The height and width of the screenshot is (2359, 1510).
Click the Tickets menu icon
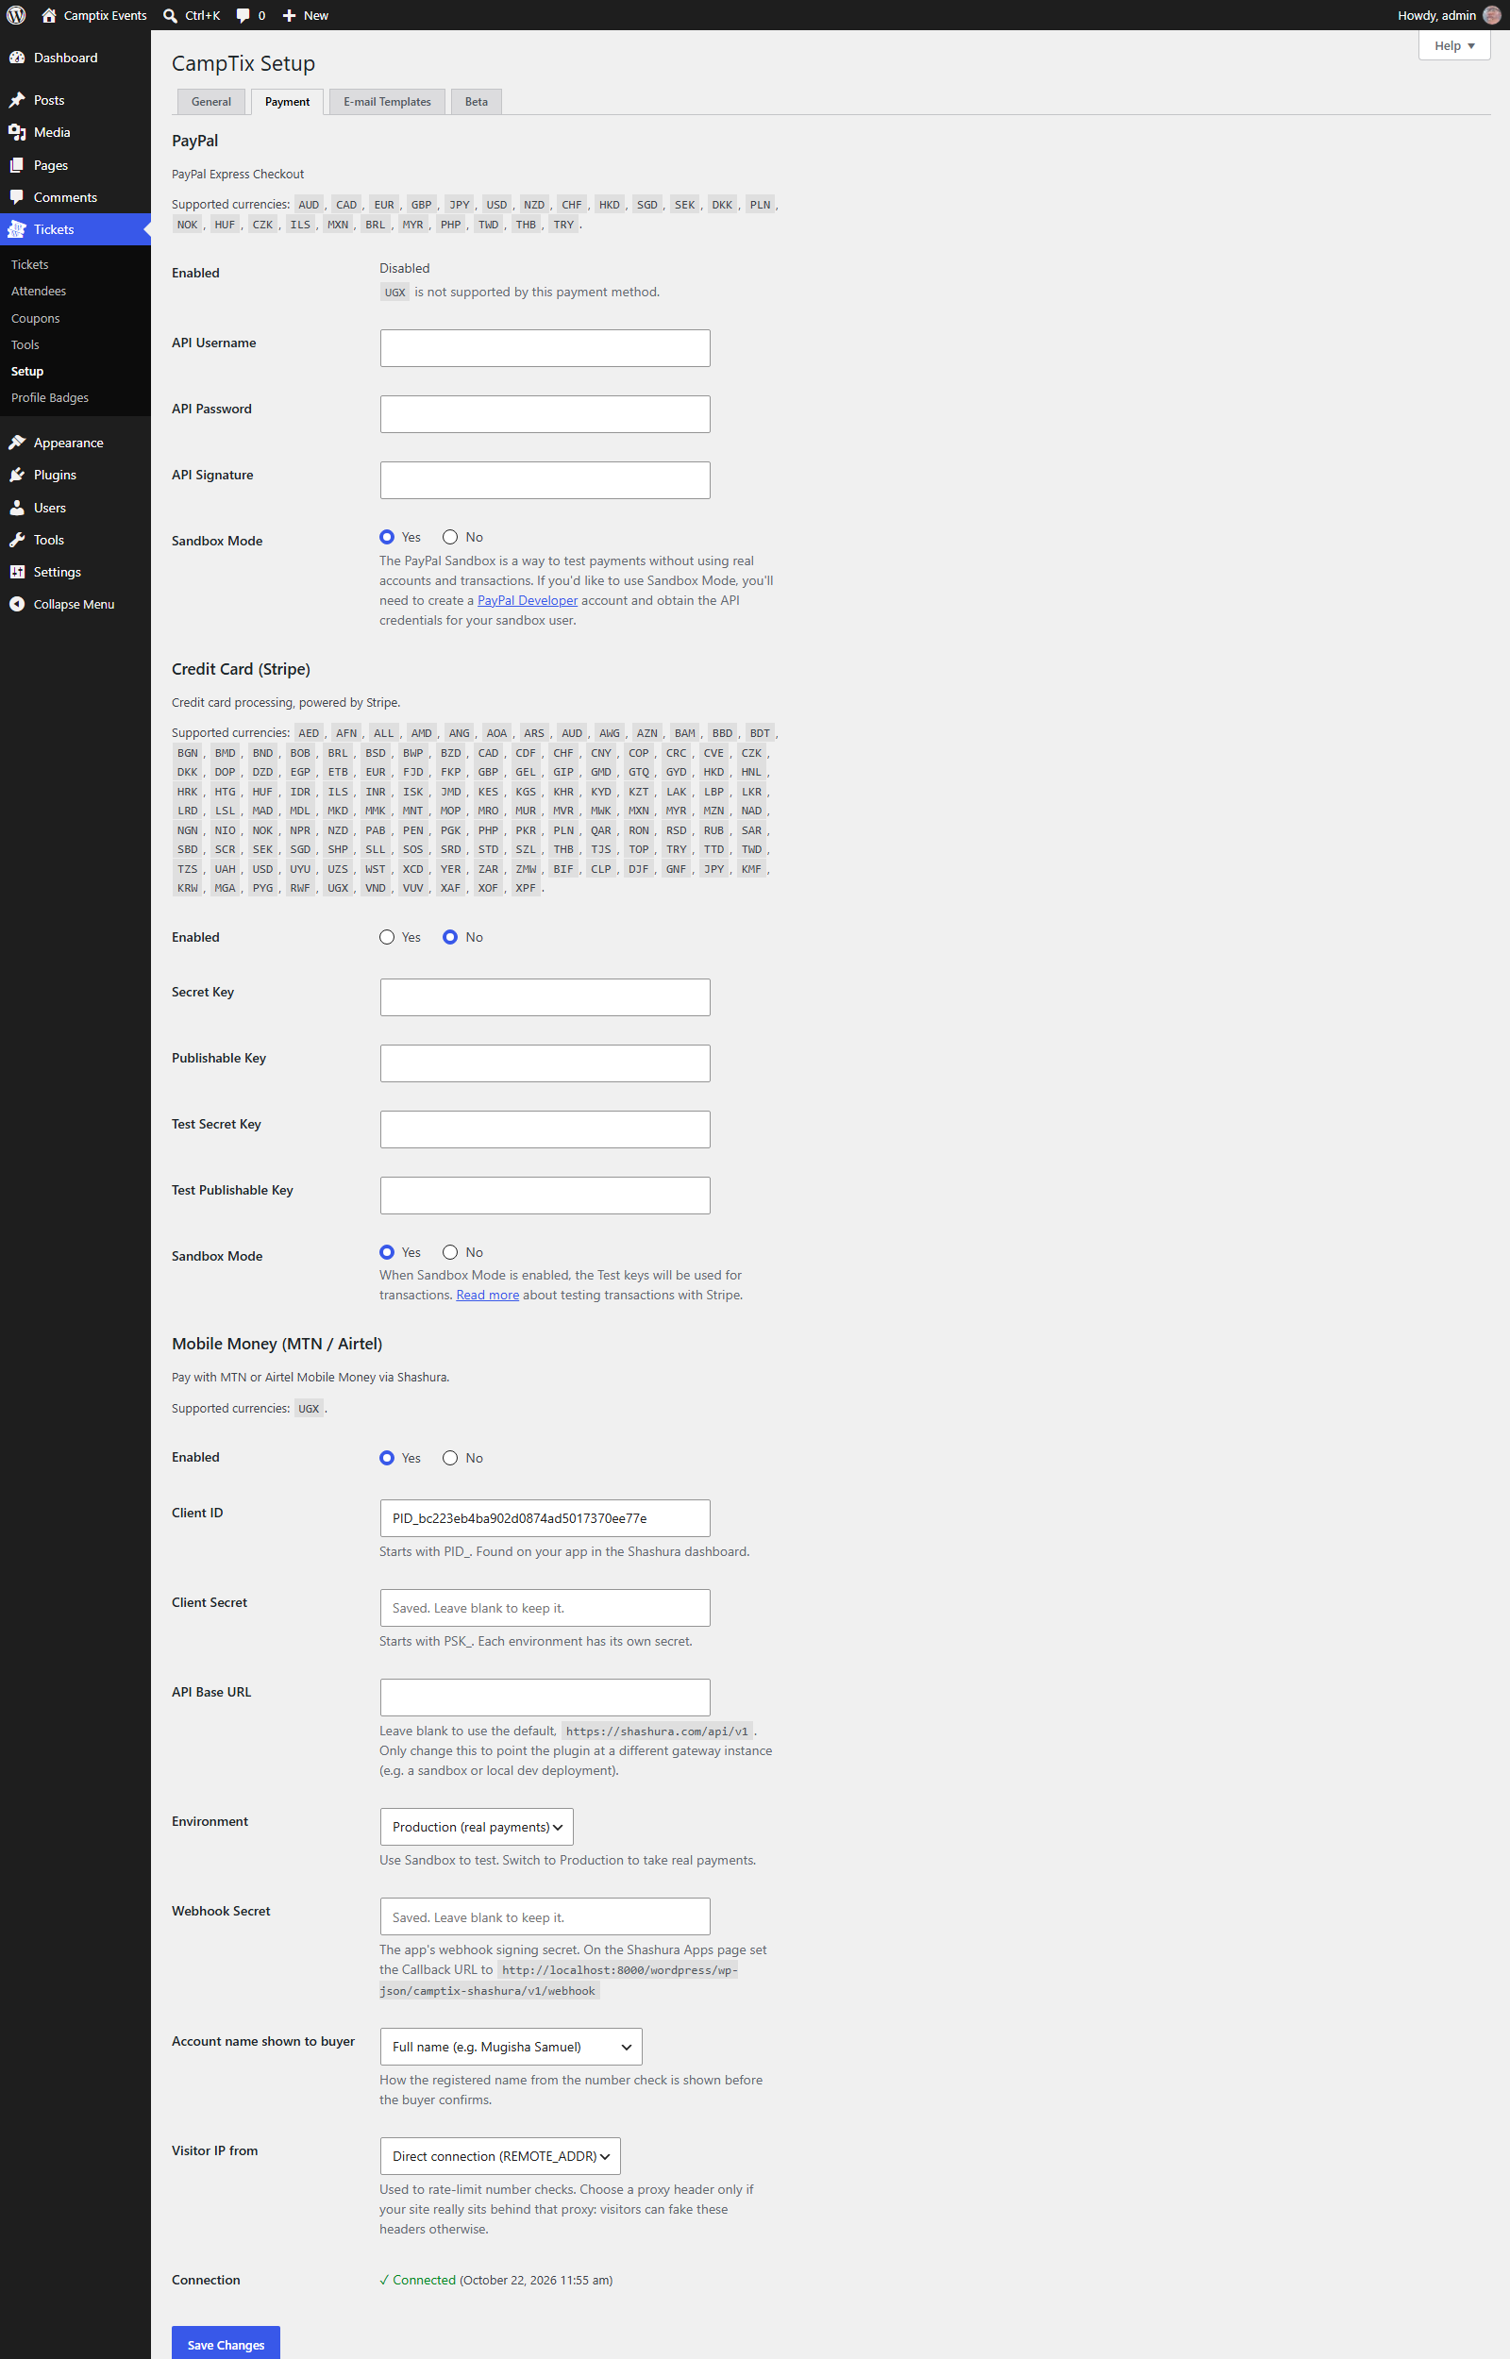17,229
